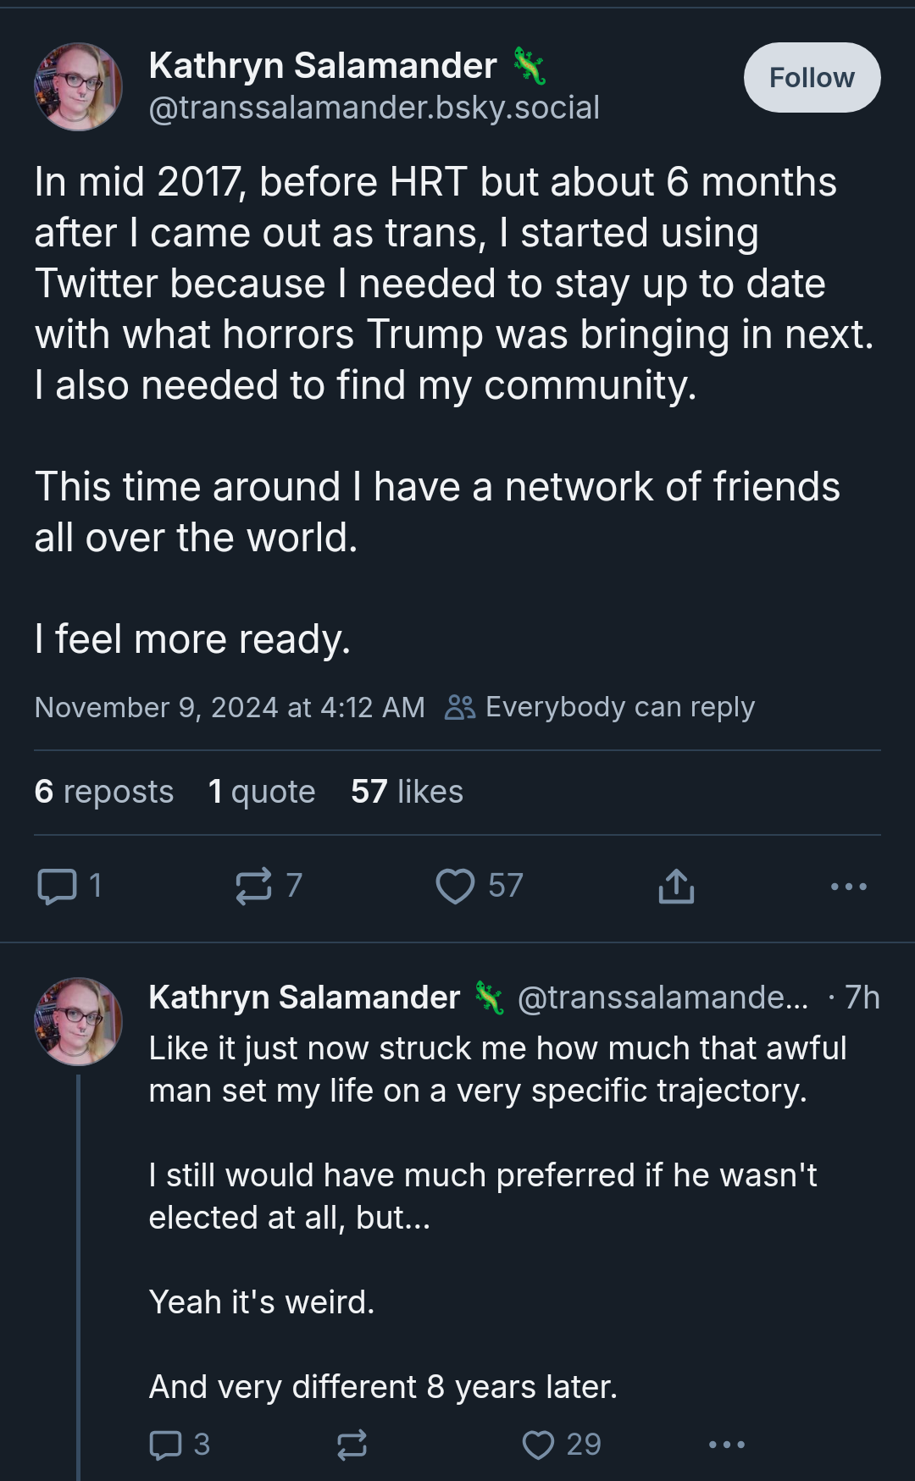
Task: View the list of 6 reposts
Action: click(x=104, y=792)
